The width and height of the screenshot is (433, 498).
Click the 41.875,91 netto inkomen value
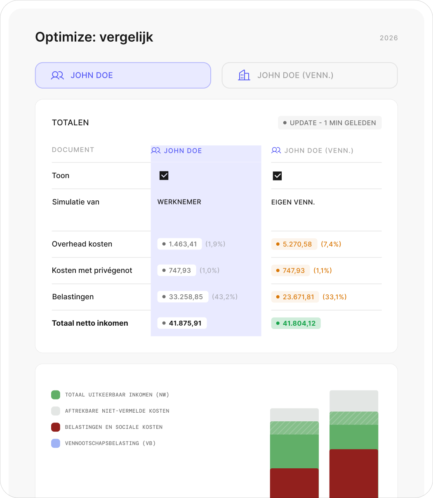click(x=182, y=323)
